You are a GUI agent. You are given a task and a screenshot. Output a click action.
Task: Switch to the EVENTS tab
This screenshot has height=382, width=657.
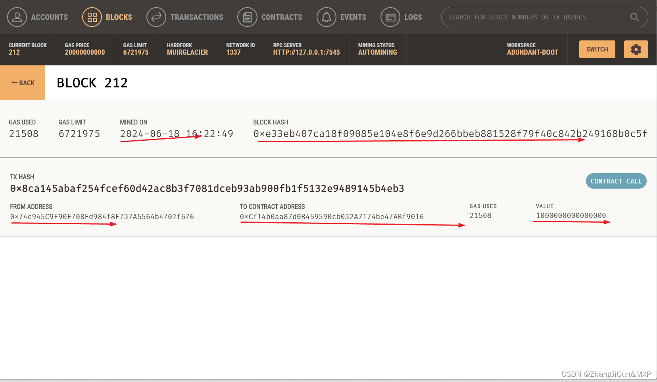(353, 17)
